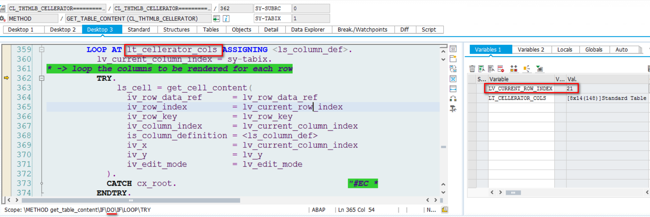Open the Objects tab

pyautogui.click(x=242, y=29)
